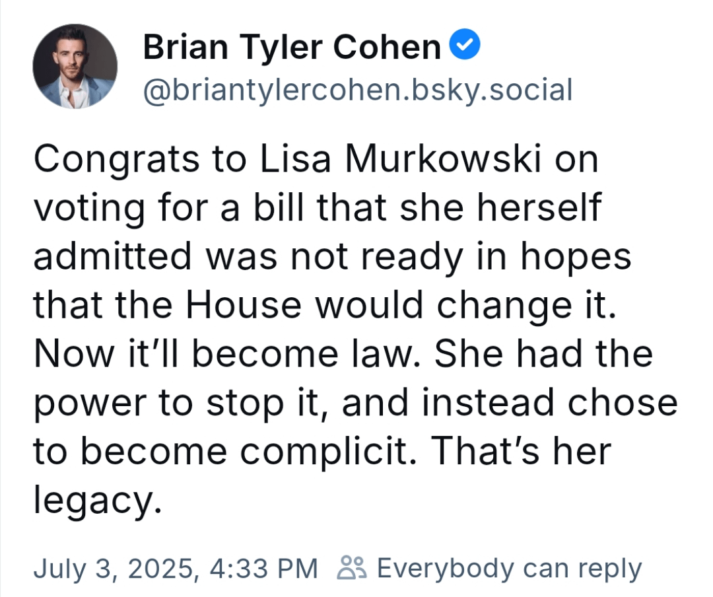
Task: Click the people icon beside reply setting
Action: (x=350, y=568)
